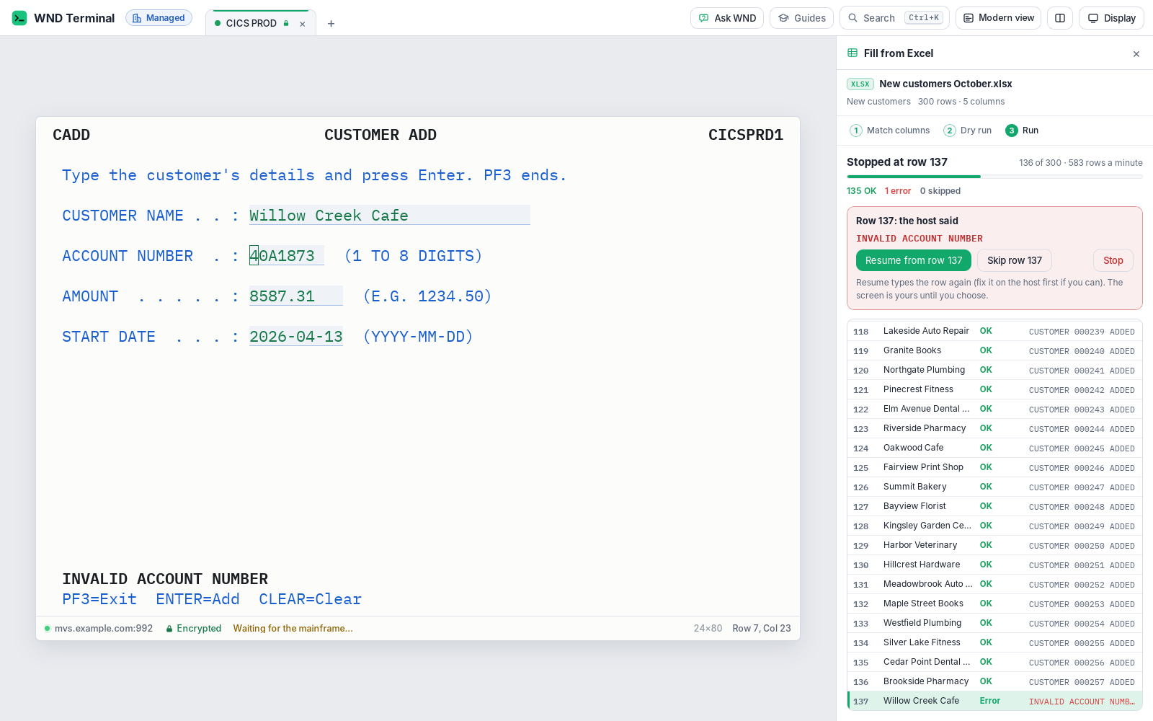Viewport: 1153px width, 721px height.
Task: Open Ask WND assistant
Action: (727, 18)
